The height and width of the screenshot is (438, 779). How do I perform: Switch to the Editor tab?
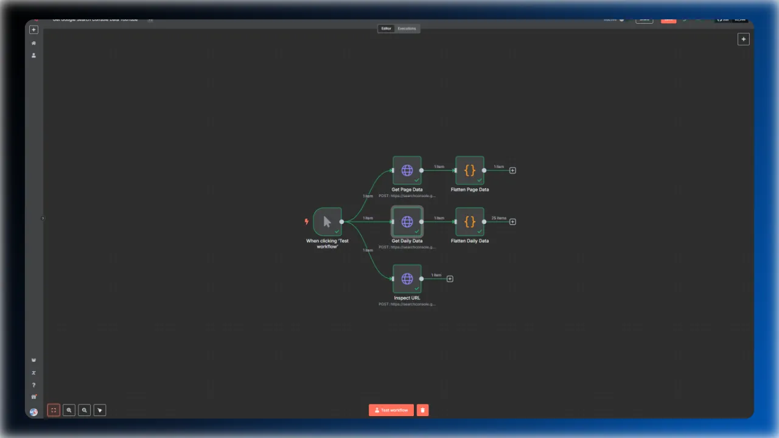coord(386,29)
